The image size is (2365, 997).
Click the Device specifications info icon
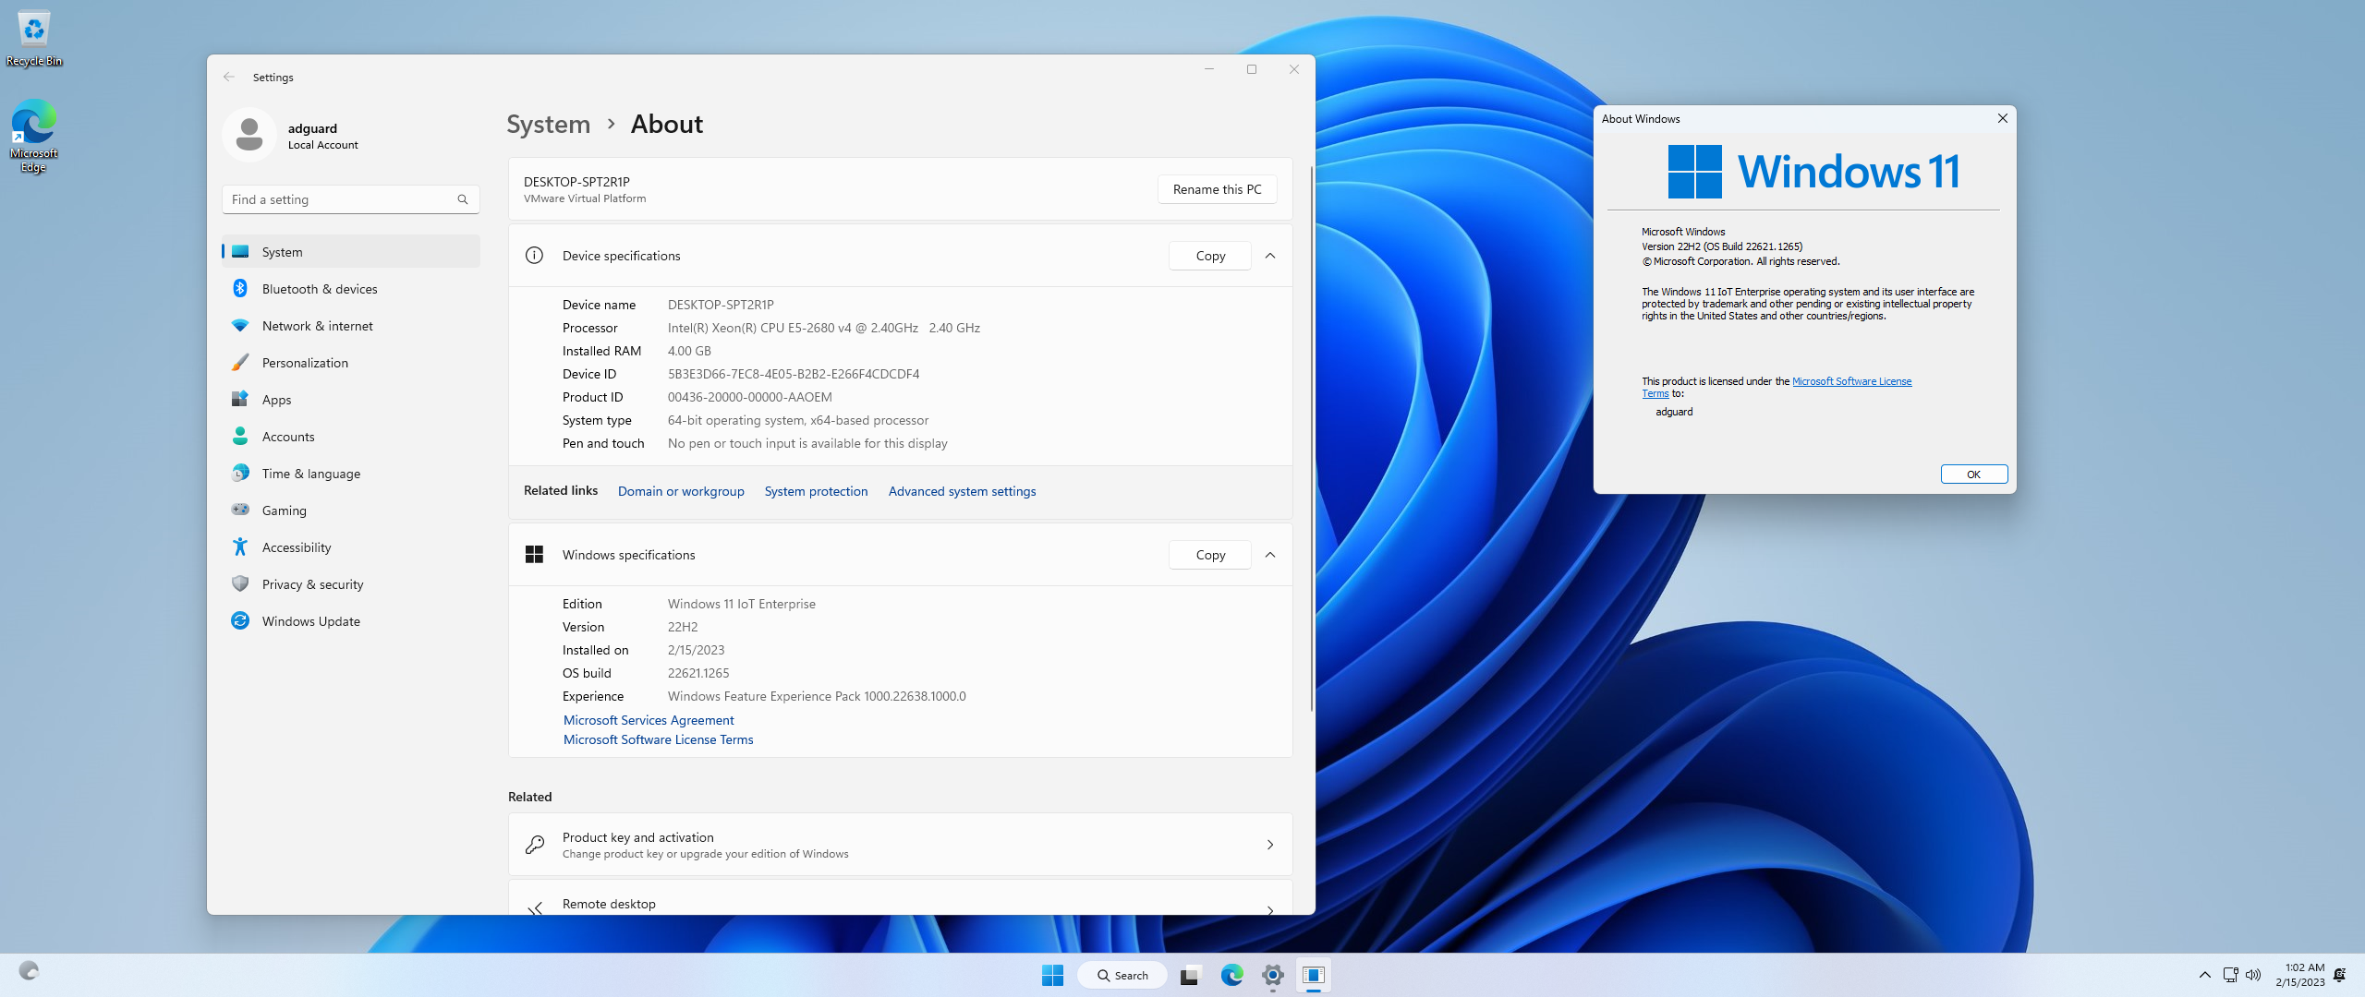coord(534,256)
